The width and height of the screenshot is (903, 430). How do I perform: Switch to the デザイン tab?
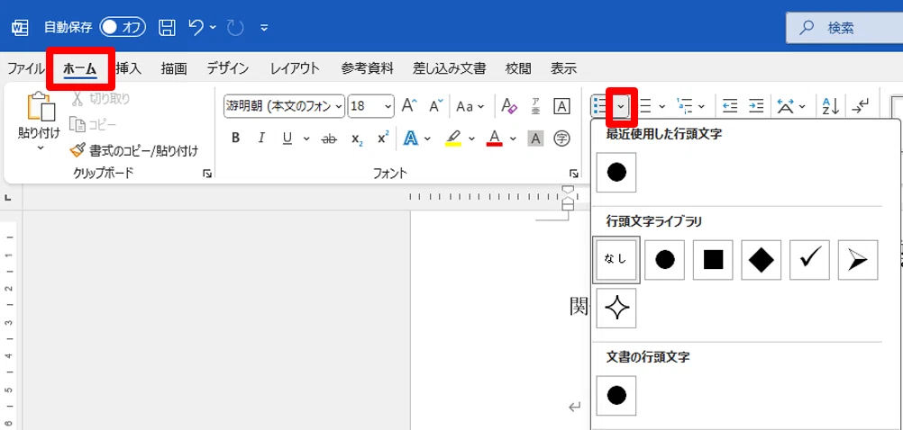[x=228, y=68]
